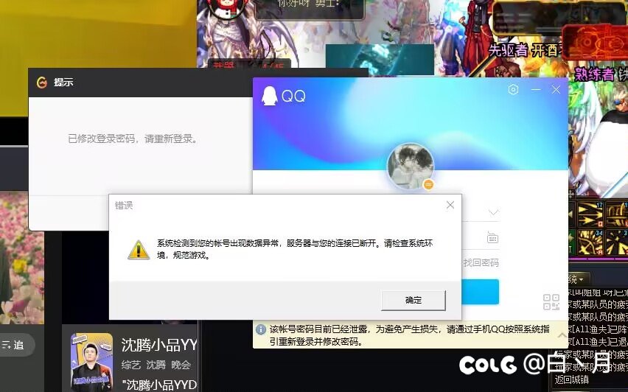Click the game skill icon numbered 34

click(590, 242)
